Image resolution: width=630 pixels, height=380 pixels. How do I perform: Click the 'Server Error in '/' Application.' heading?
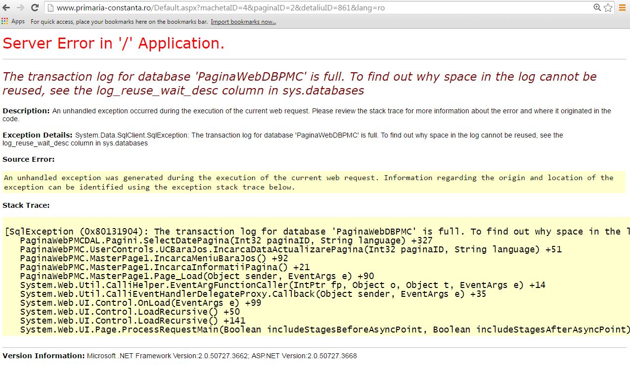coord(114,44)
